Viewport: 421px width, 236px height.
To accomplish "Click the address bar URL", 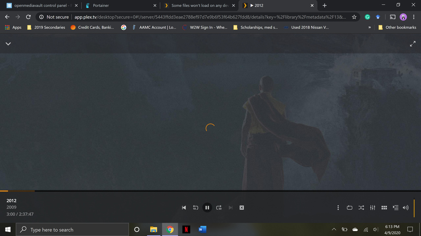I will tap(210, 17).
